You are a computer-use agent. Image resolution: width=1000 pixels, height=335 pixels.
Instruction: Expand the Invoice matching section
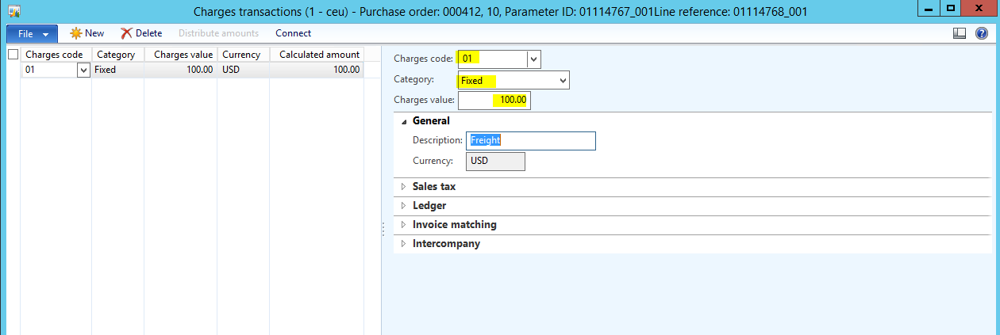click(454, 225)
